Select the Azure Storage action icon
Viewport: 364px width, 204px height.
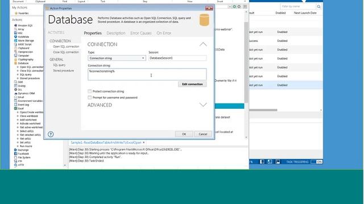pyautogui.click(x=15, y=40)
